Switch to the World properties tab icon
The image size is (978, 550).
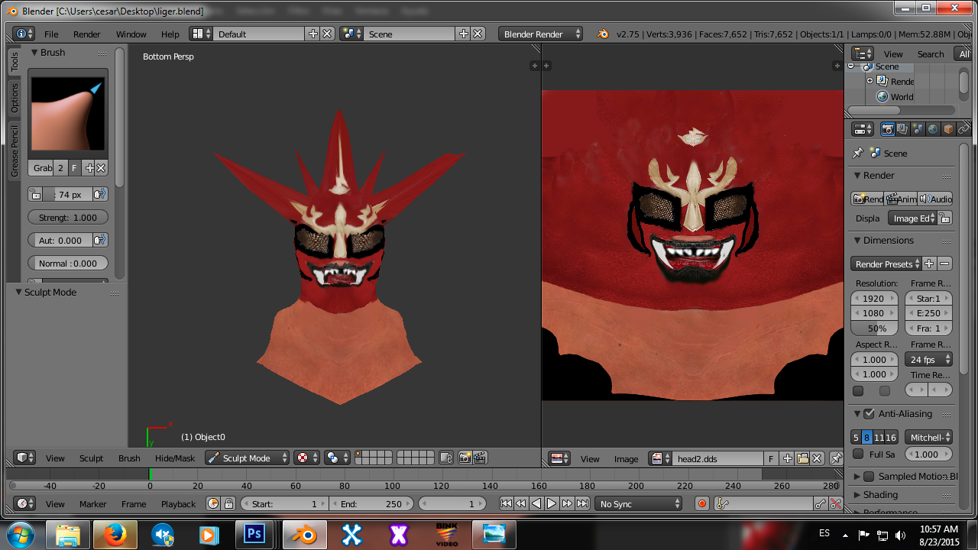click(x=933, y=129)
